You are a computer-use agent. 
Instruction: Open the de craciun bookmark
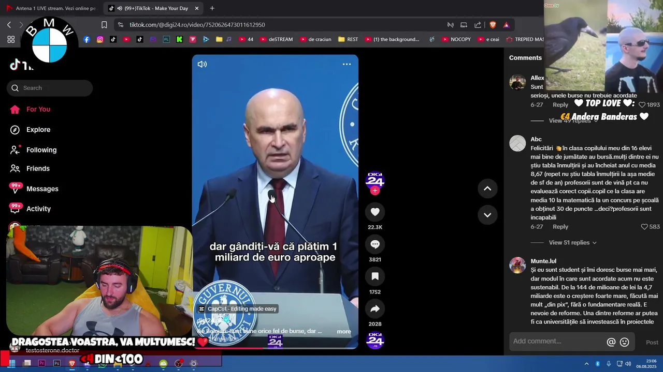point(316,39)
